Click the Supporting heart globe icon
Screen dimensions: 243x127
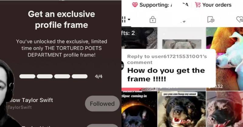[x=135, y=5]
